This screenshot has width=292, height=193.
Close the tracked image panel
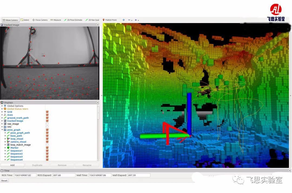coord(98,25)
